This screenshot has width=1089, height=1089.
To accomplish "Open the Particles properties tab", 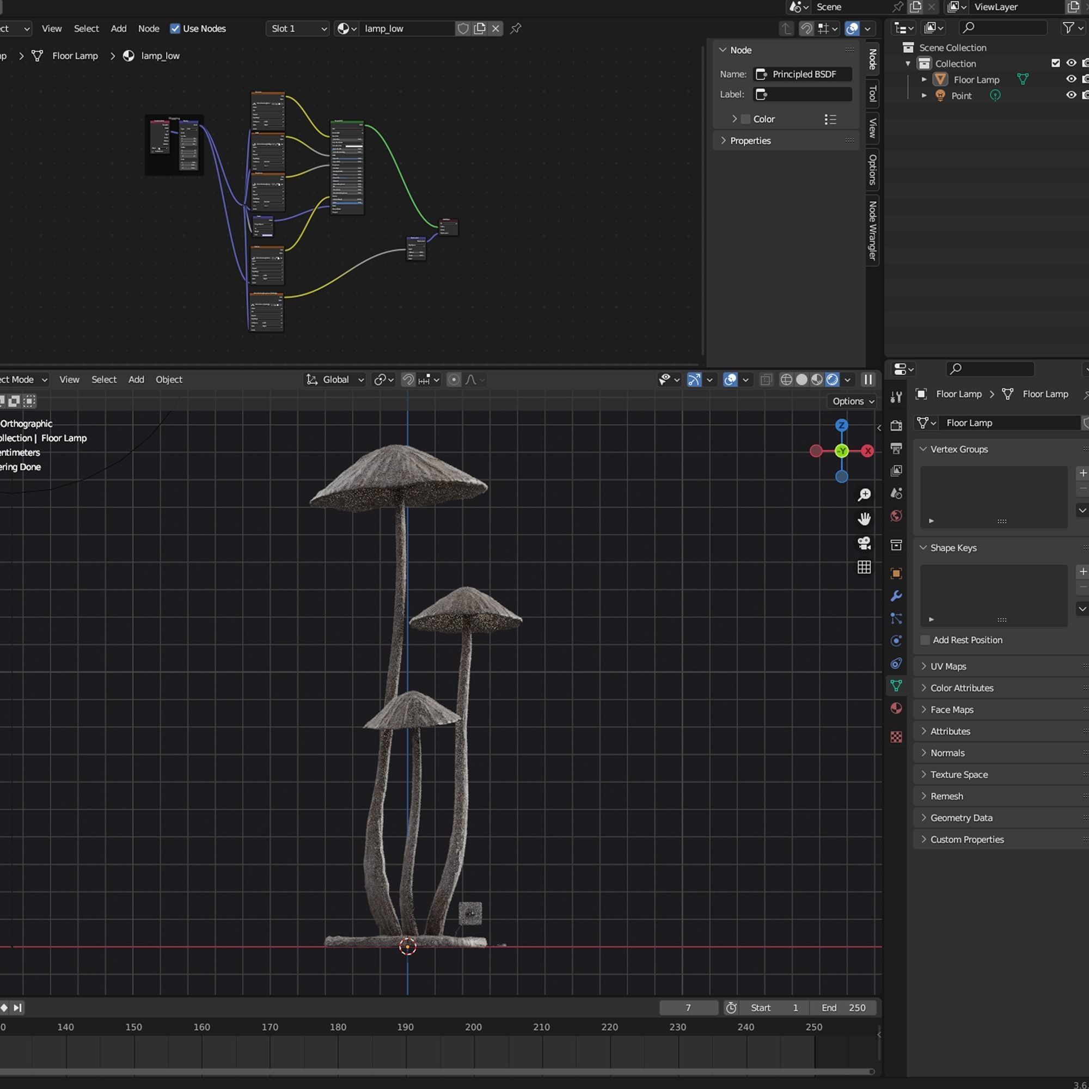I will (896, 619).
